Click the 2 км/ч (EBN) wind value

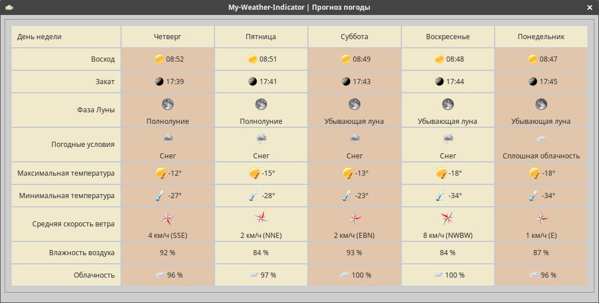tap(354, 236)
